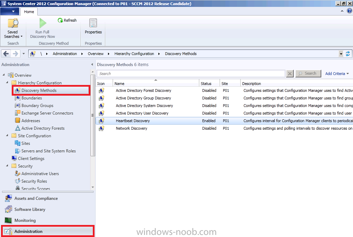The height and width of the screenshot is (237, 353).
Task: Minimize the ribbon with caret arrow
Action: tap(342, 11)
